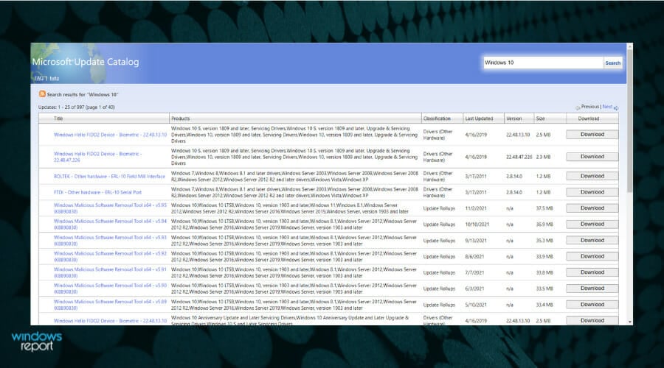Open the help link in header

(x=54, y=79)
